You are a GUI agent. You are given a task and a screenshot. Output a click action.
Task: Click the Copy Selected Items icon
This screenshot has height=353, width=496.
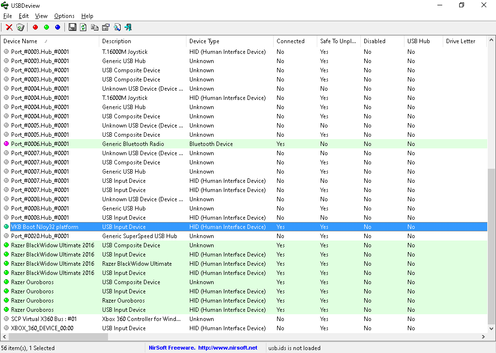94,28
